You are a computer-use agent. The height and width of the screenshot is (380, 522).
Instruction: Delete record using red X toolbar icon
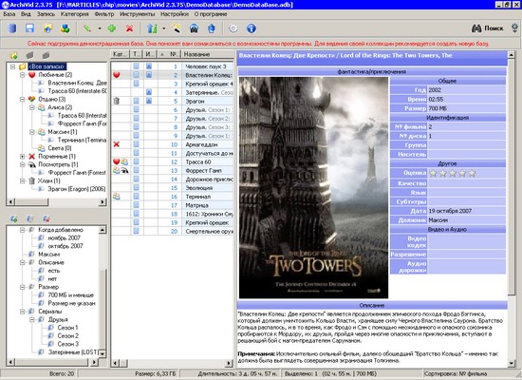[129, 28]
